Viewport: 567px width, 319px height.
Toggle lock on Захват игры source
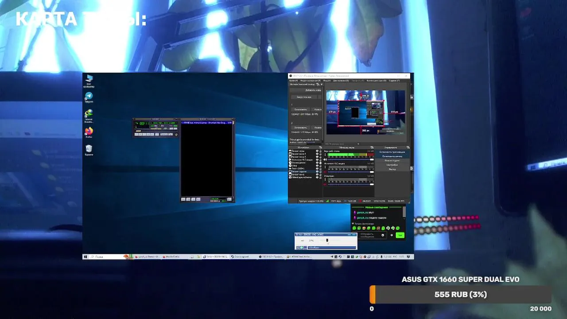(x=321, y=151)
